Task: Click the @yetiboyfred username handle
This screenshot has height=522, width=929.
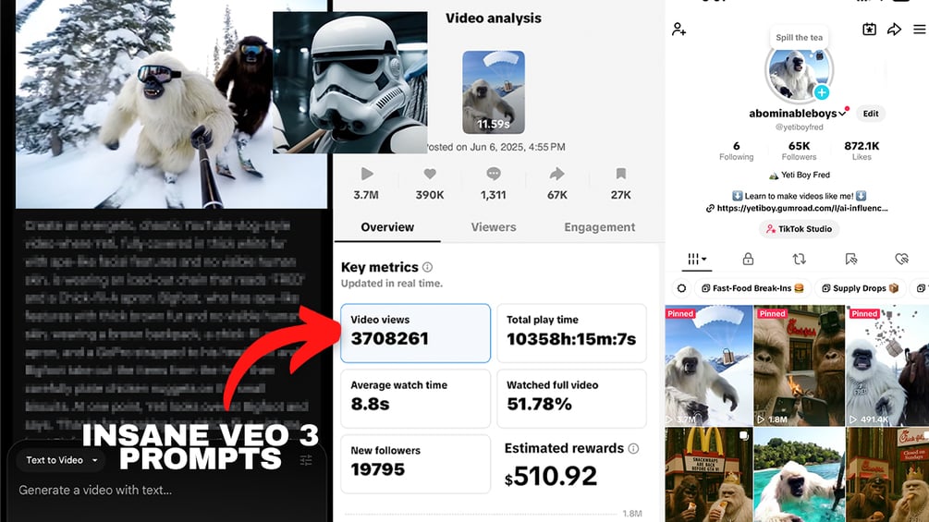Action: tap(799, 127)
